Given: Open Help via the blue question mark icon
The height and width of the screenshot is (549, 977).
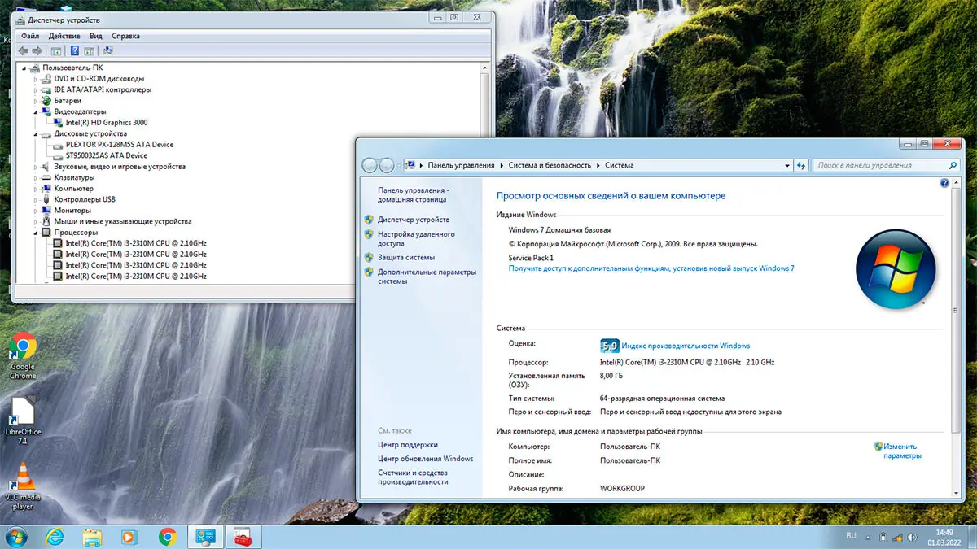Looking at the screenshot, I should 944,185.
